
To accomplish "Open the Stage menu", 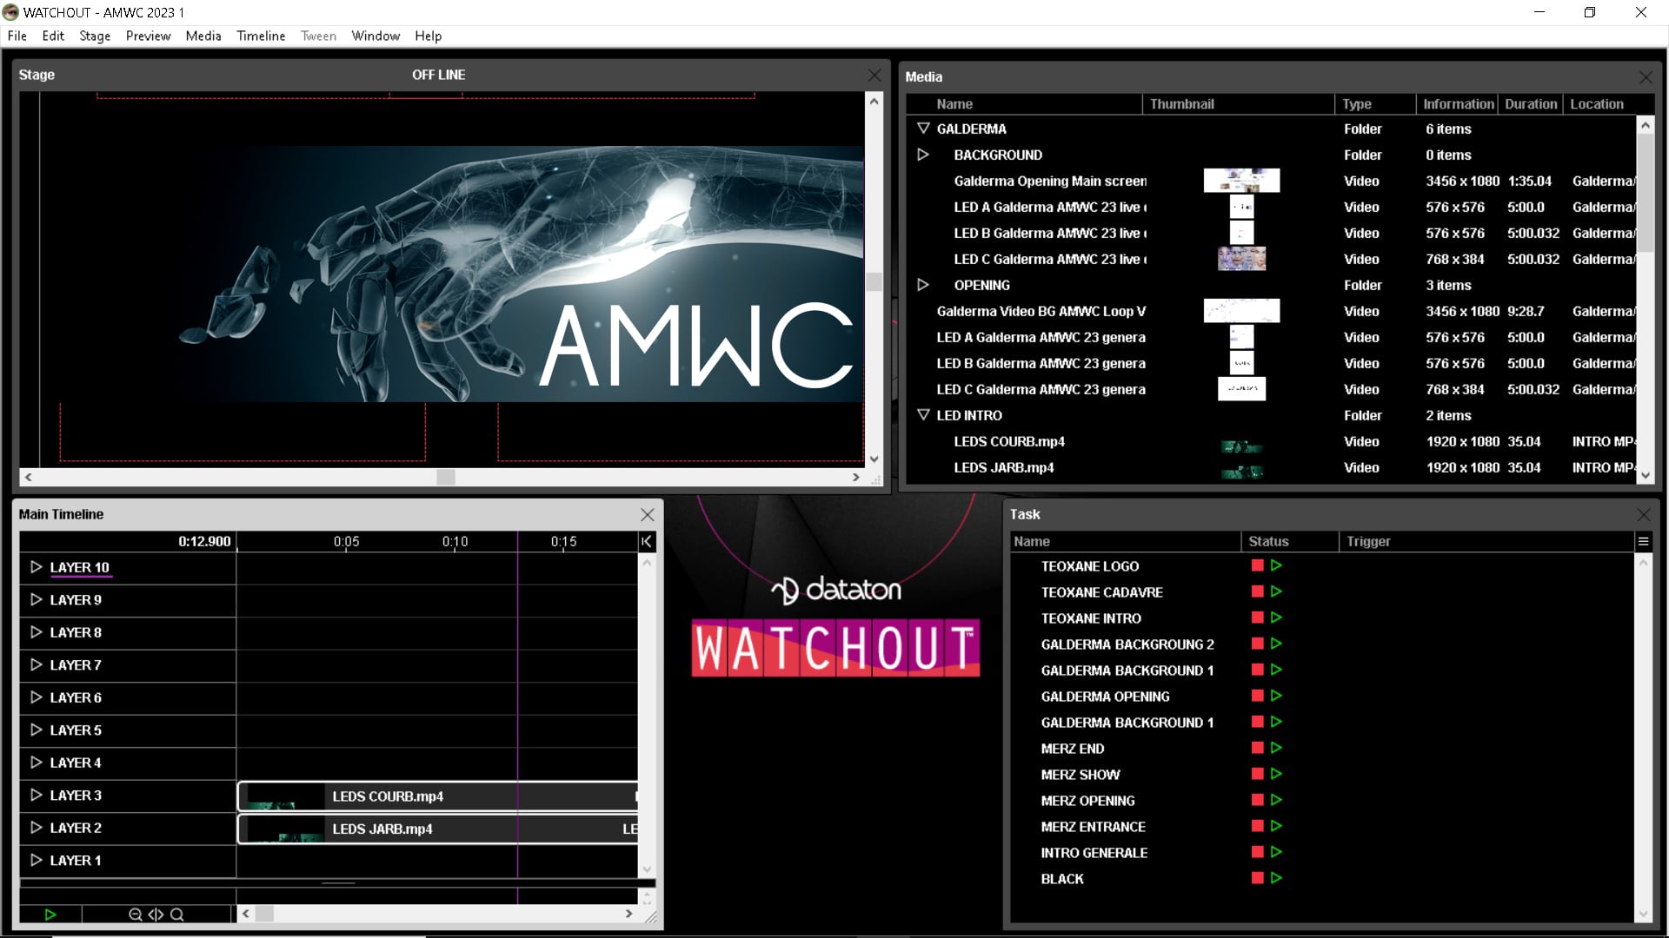I will click(x=94, y=36).
